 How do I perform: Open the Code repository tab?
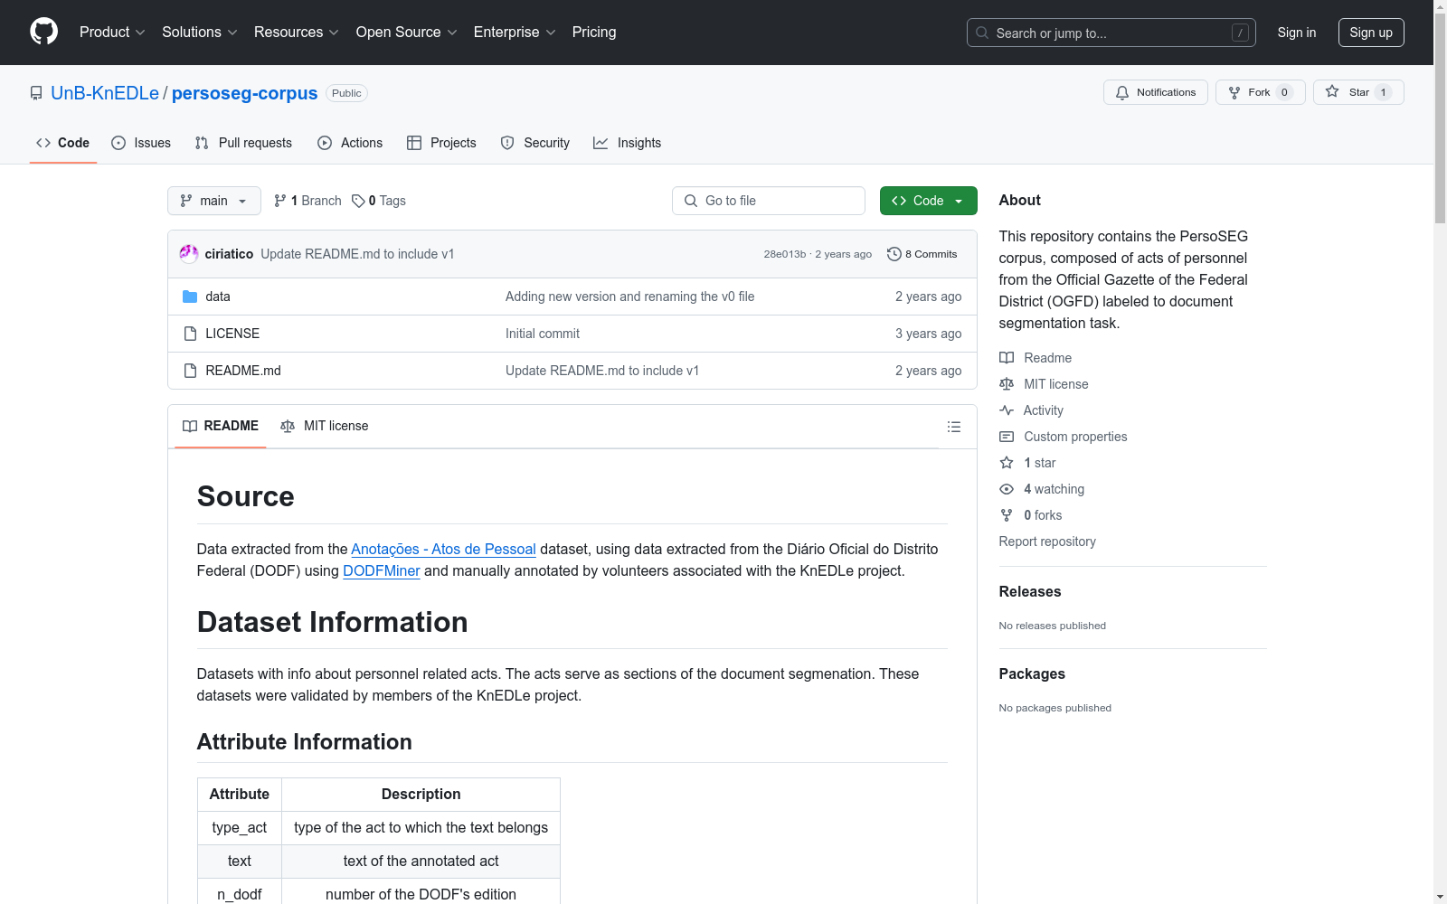click(x=63, y=143)
